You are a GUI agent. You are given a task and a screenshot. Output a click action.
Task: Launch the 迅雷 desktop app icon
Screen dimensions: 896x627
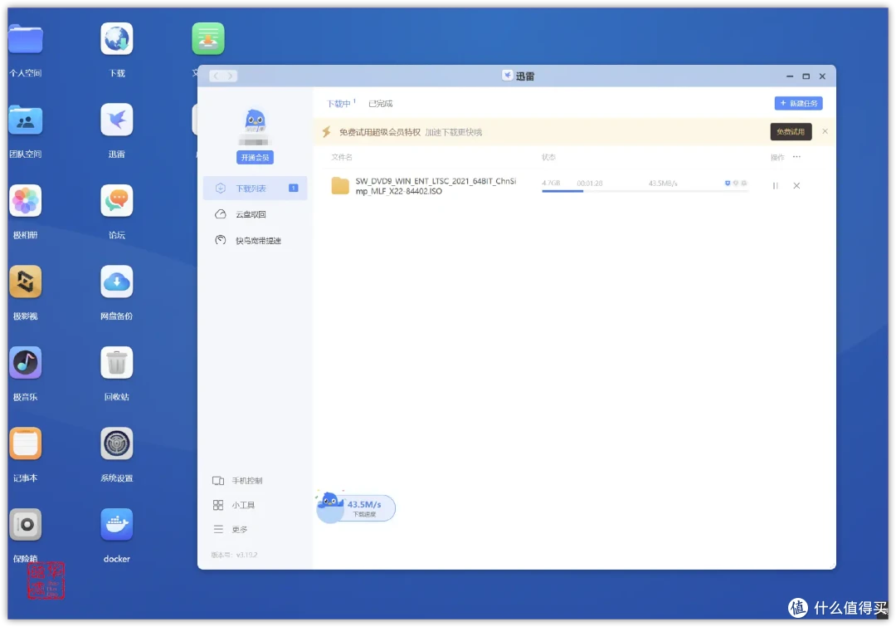117,120
